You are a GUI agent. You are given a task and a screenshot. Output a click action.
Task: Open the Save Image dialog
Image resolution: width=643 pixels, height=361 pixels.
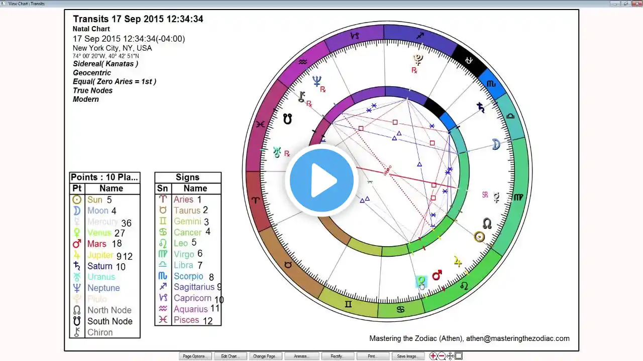(x=407, y=356)
